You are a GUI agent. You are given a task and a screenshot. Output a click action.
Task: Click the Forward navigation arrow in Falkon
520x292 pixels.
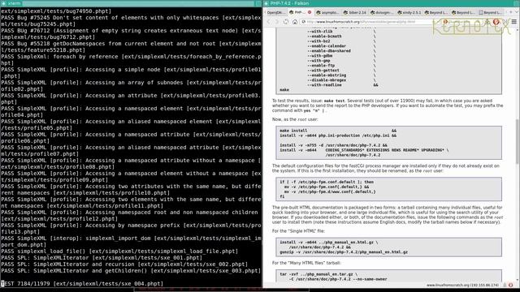277,22
